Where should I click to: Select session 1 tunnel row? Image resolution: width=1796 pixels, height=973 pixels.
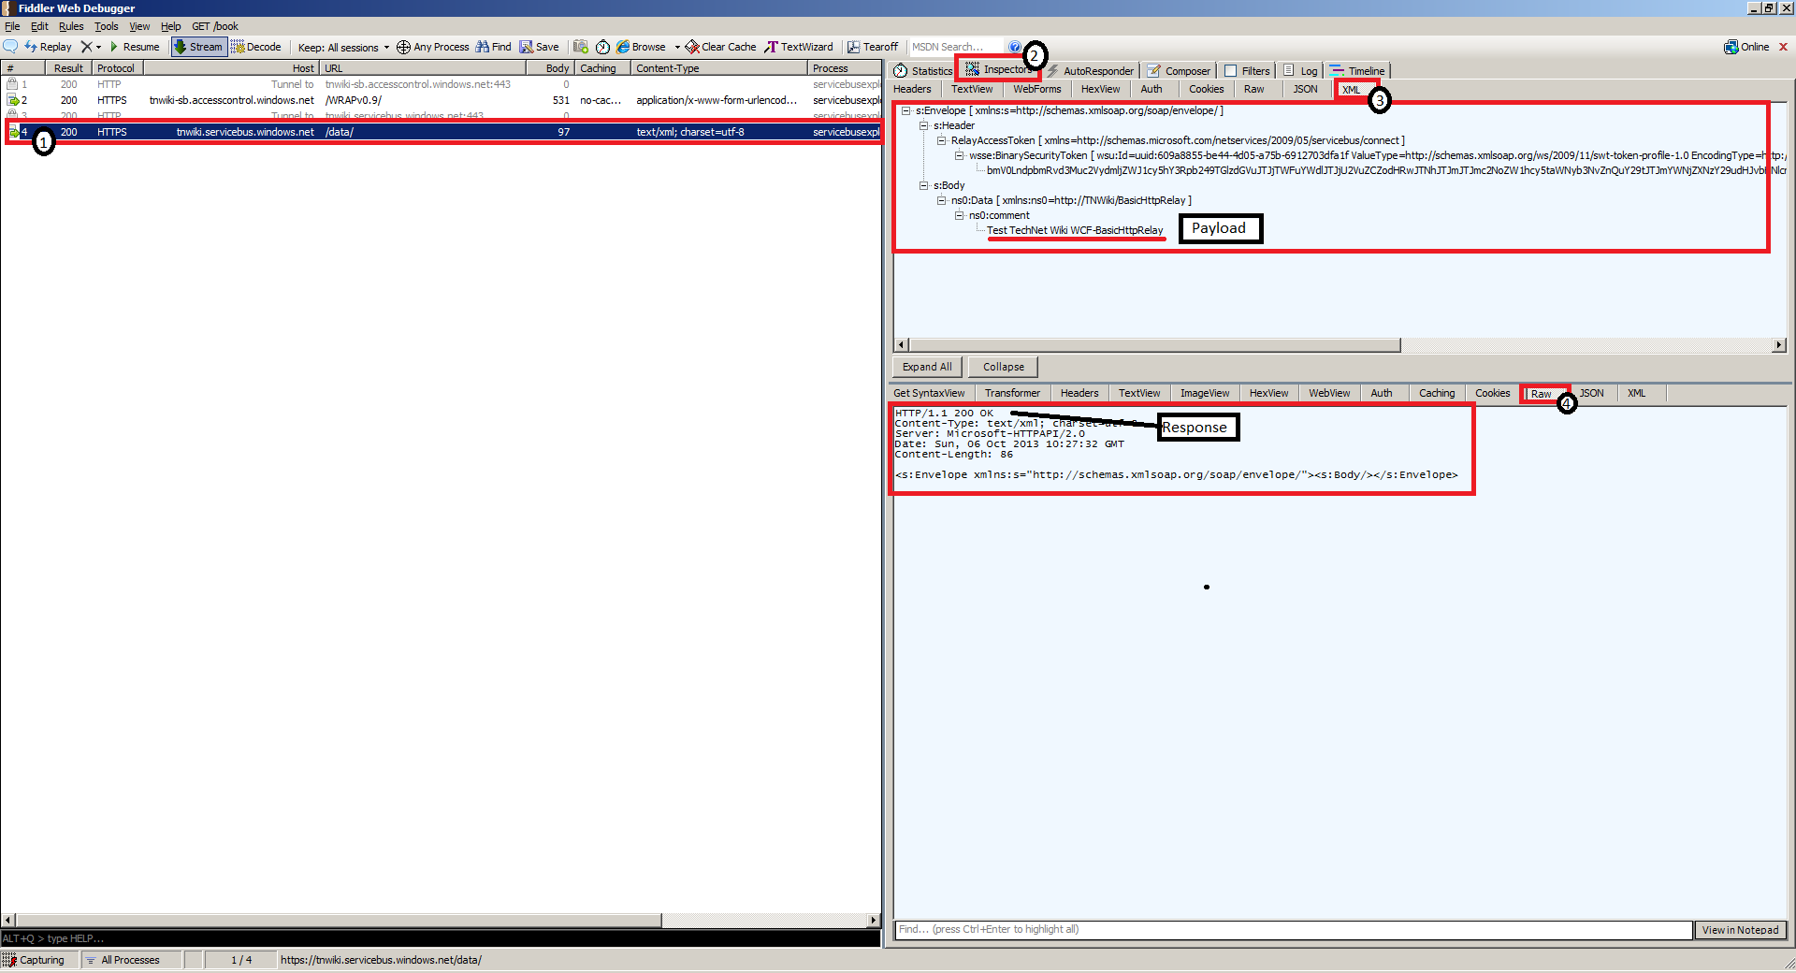[442, 84]
